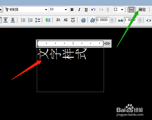Decrease oblique angle with down stepper
This screenshot has height=120, width=152.
pos(112,22)
